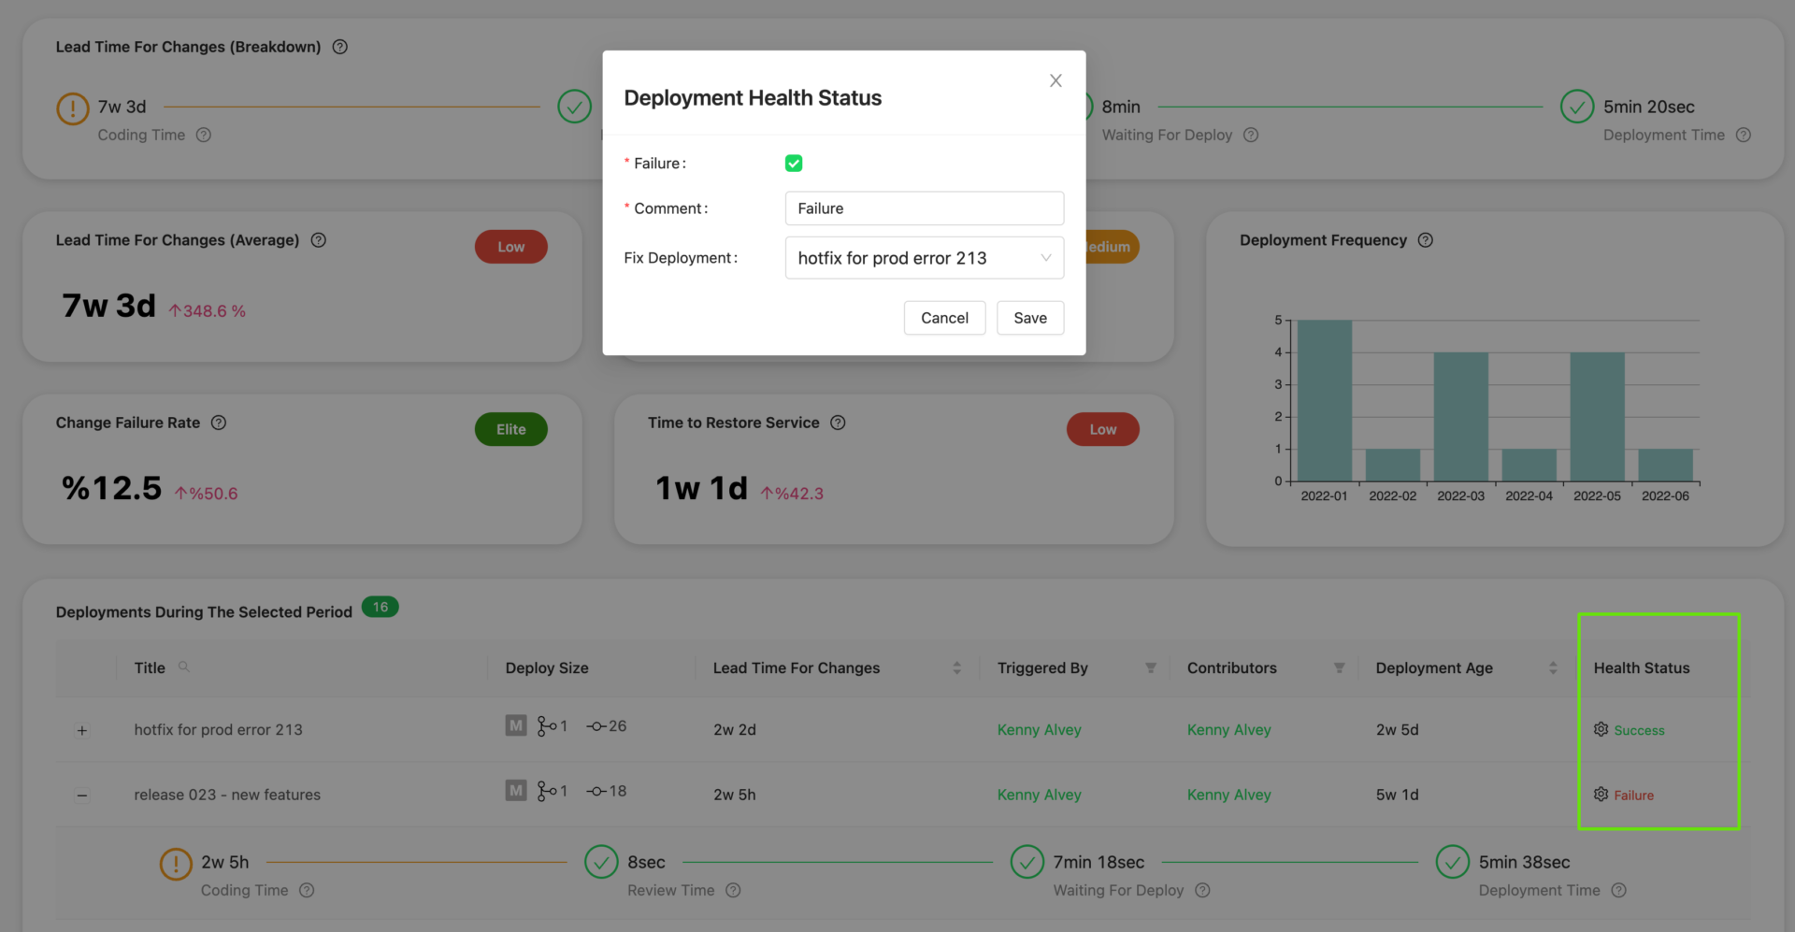Screen dimensions: 1795x932
Task: Click gear icon next to Success status
Action: tap(1601, 729)
